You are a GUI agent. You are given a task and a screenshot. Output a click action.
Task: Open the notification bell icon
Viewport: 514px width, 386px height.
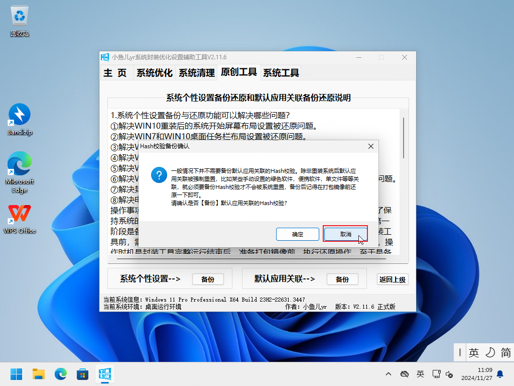(x=500, y=374)
